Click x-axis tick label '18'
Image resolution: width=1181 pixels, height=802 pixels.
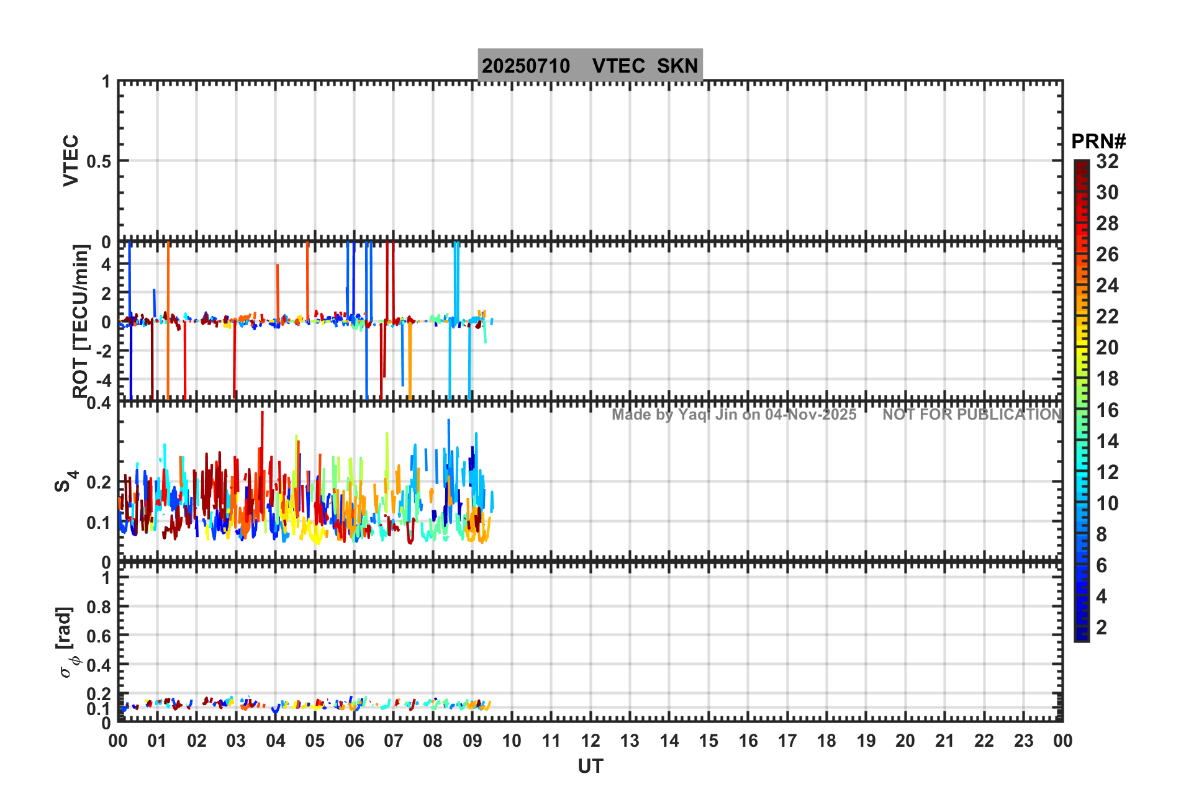tap(826, 741)
